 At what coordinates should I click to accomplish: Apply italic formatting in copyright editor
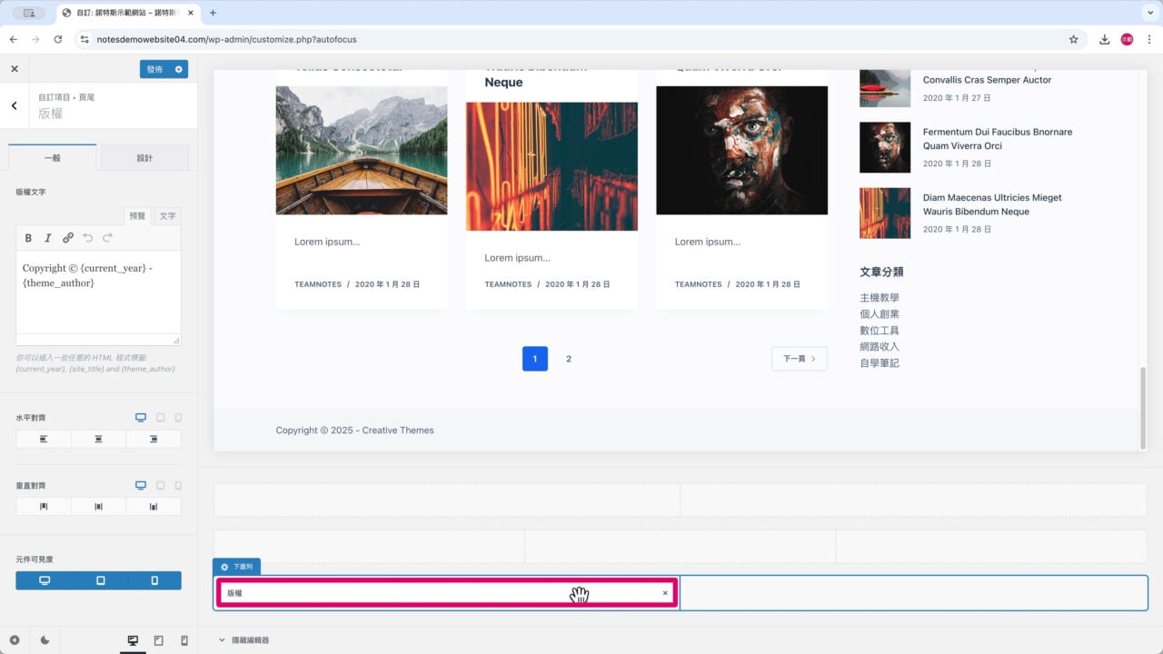pyautogui.click(x=48, y=238)
